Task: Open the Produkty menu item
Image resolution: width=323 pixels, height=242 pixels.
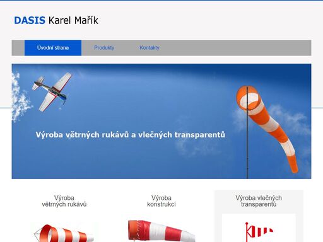Action: (x=104, y=48)
